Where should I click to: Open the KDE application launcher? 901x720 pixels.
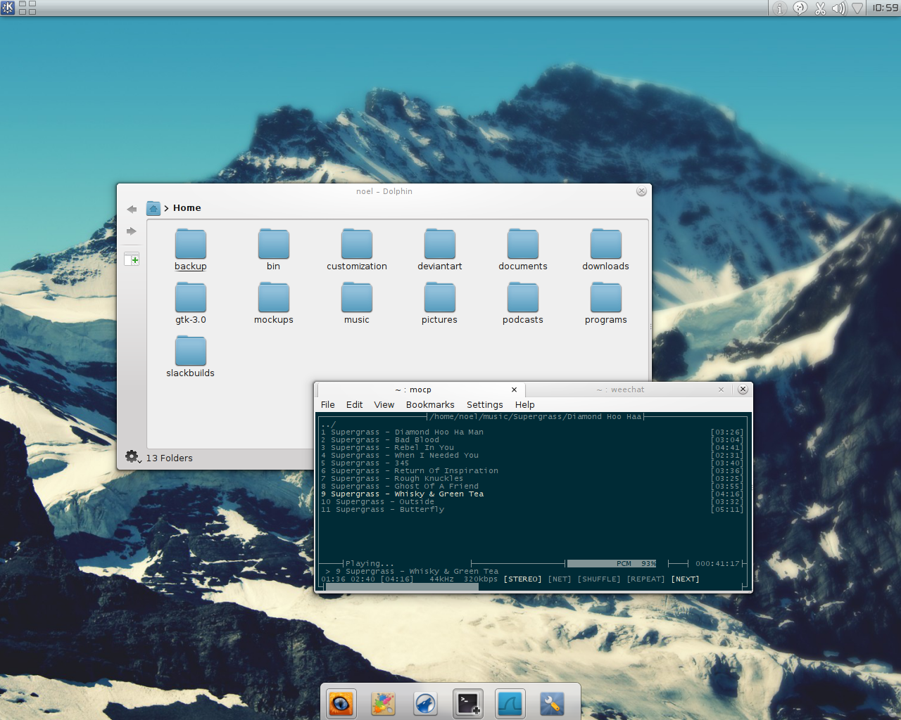8,8
